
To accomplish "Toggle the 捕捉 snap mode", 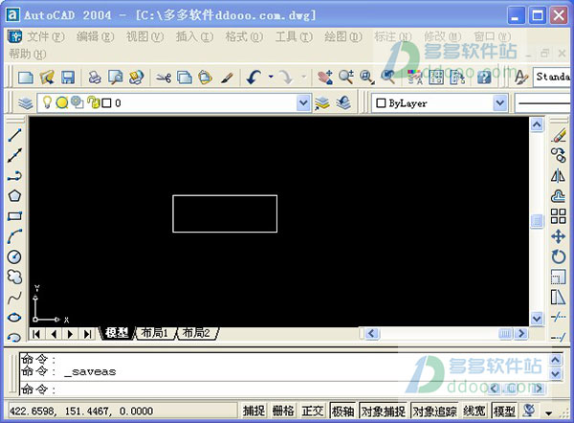I will (x=254, y=411).
